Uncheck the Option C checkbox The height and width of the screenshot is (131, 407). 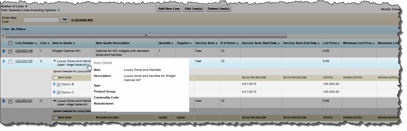coord(59,92)
